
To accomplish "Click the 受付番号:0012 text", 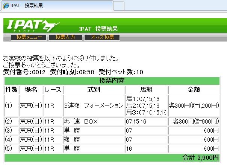I will [x=24, y=72].
